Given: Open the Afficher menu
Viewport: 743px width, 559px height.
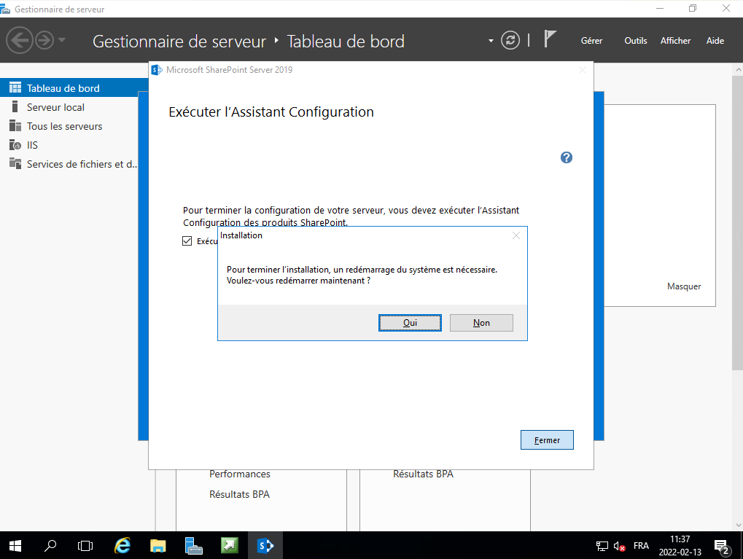Looking at the screenshot, I should (x=675, y=41).
